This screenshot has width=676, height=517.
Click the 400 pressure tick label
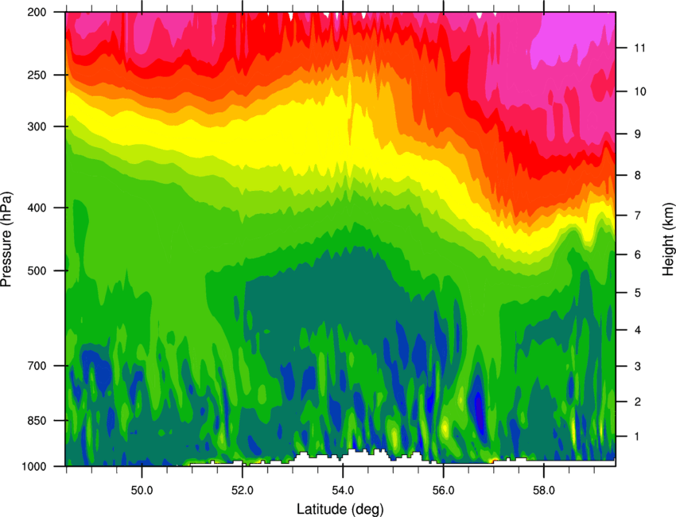click(x=37, y=208)
